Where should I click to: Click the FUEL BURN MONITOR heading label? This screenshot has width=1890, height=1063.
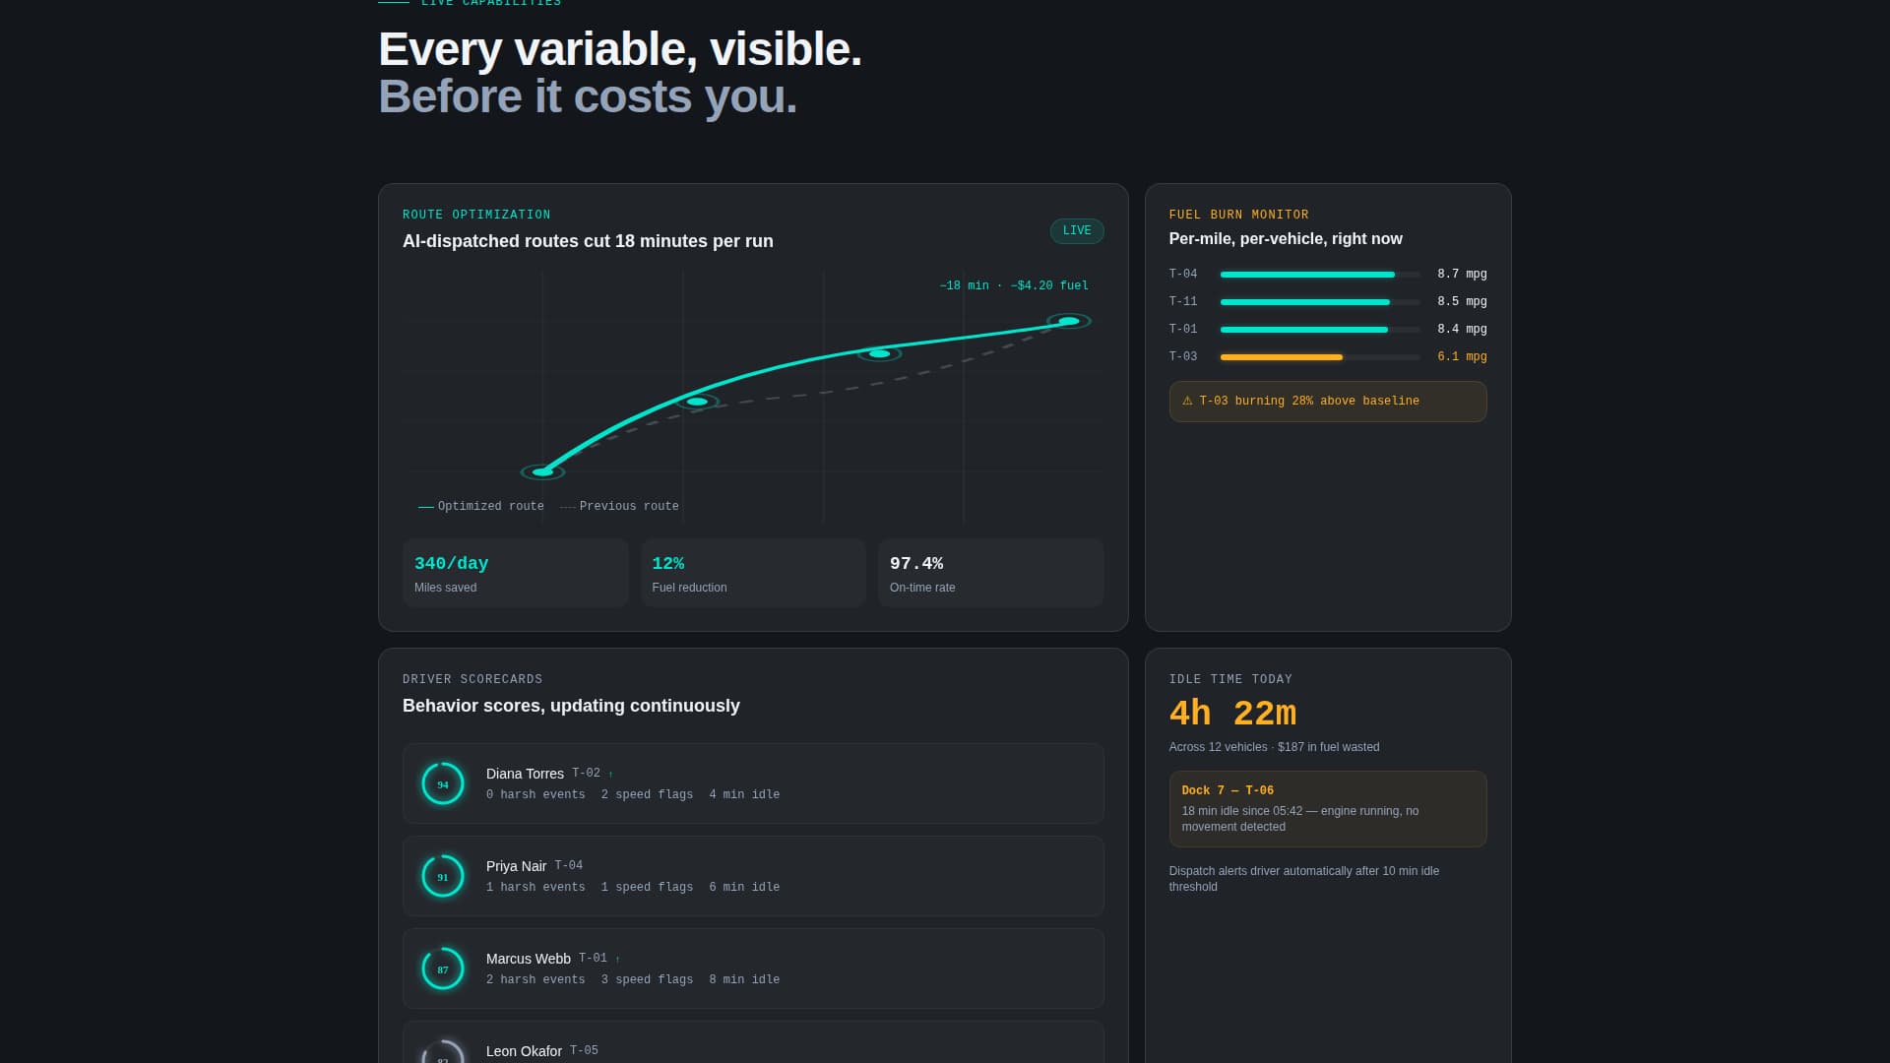(x=1238, y=215)
